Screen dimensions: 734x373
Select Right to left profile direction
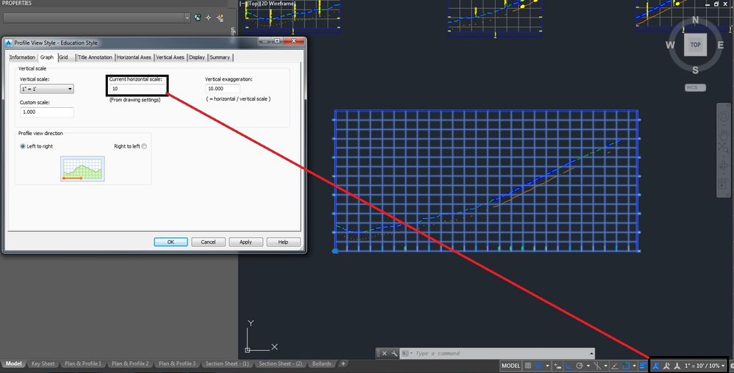[x=144, y=147]
